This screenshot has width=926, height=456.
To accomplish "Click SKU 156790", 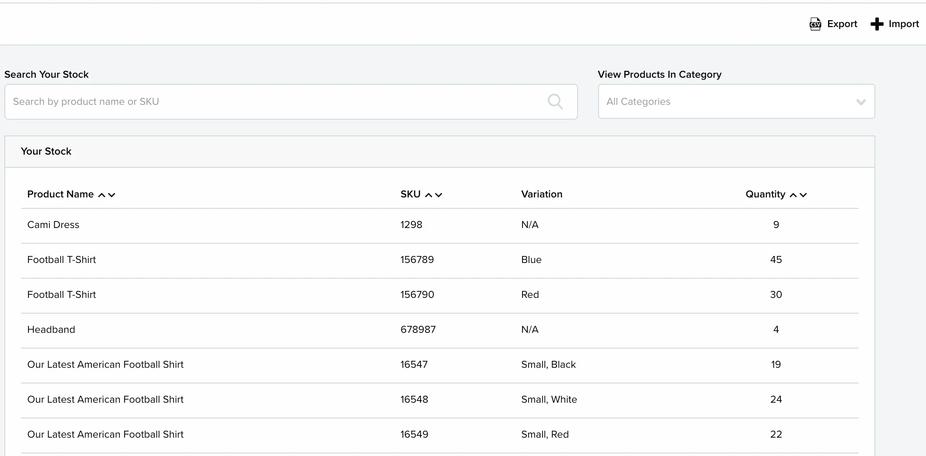I will click(418, 295).
